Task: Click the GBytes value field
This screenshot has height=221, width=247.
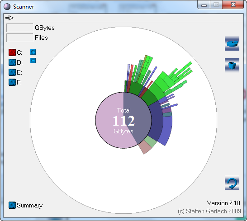Action: 20,28
